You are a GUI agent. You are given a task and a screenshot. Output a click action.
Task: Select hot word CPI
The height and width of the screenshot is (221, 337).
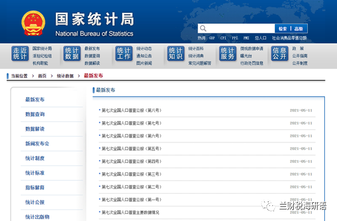pyautogui.click(x=223, y=38)
